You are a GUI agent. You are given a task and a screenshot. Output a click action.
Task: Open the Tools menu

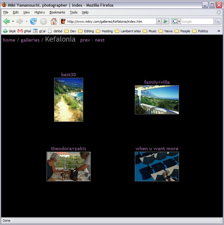[74, 12]
